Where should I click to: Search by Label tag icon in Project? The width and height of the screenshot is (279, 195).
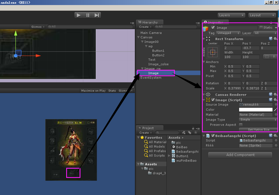click(x=190, y=133)
